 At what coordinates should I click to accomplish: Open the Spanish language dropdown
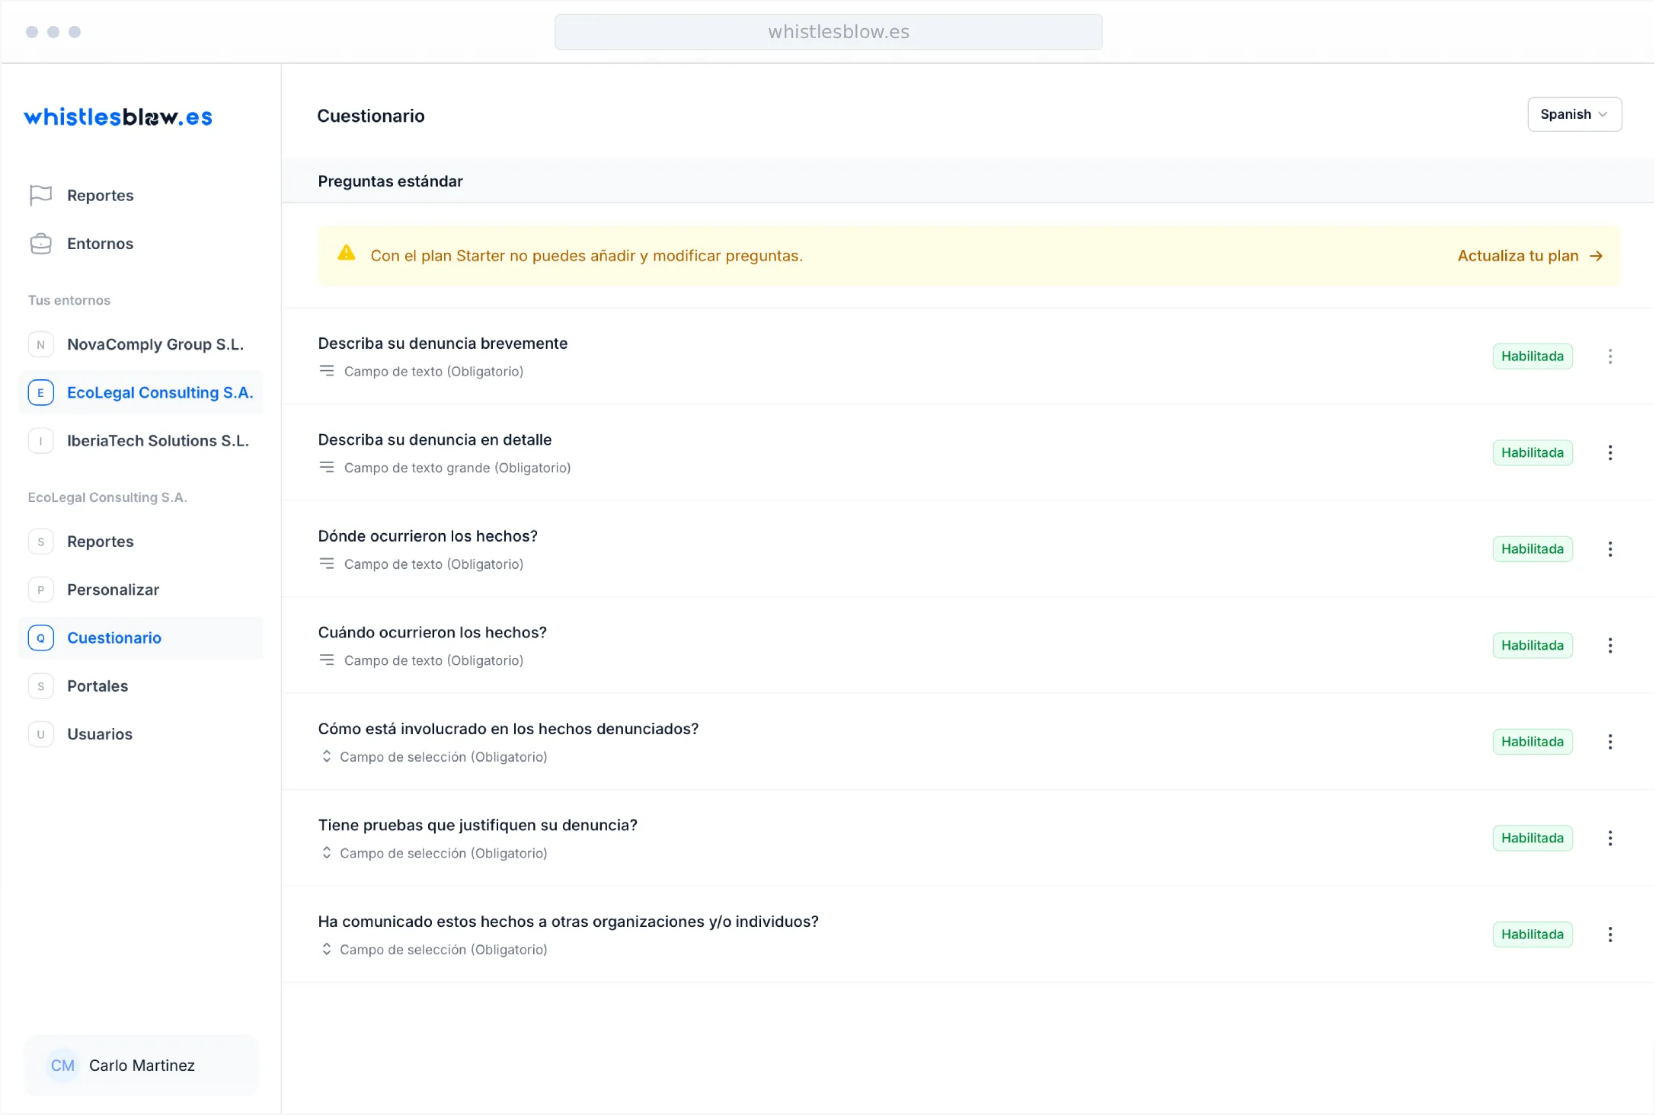[x=1574, y=114]
